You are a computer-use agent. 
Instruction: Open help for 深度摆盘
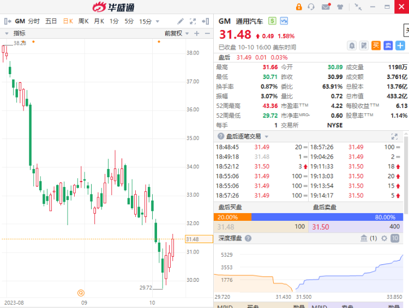click(248, 238)
